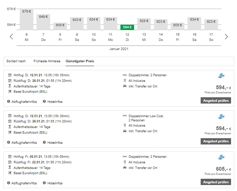Click the previous dates left arrow
The height and width of the screenshot is (191, 237).
pyautogui.click(x=12, y=37)
